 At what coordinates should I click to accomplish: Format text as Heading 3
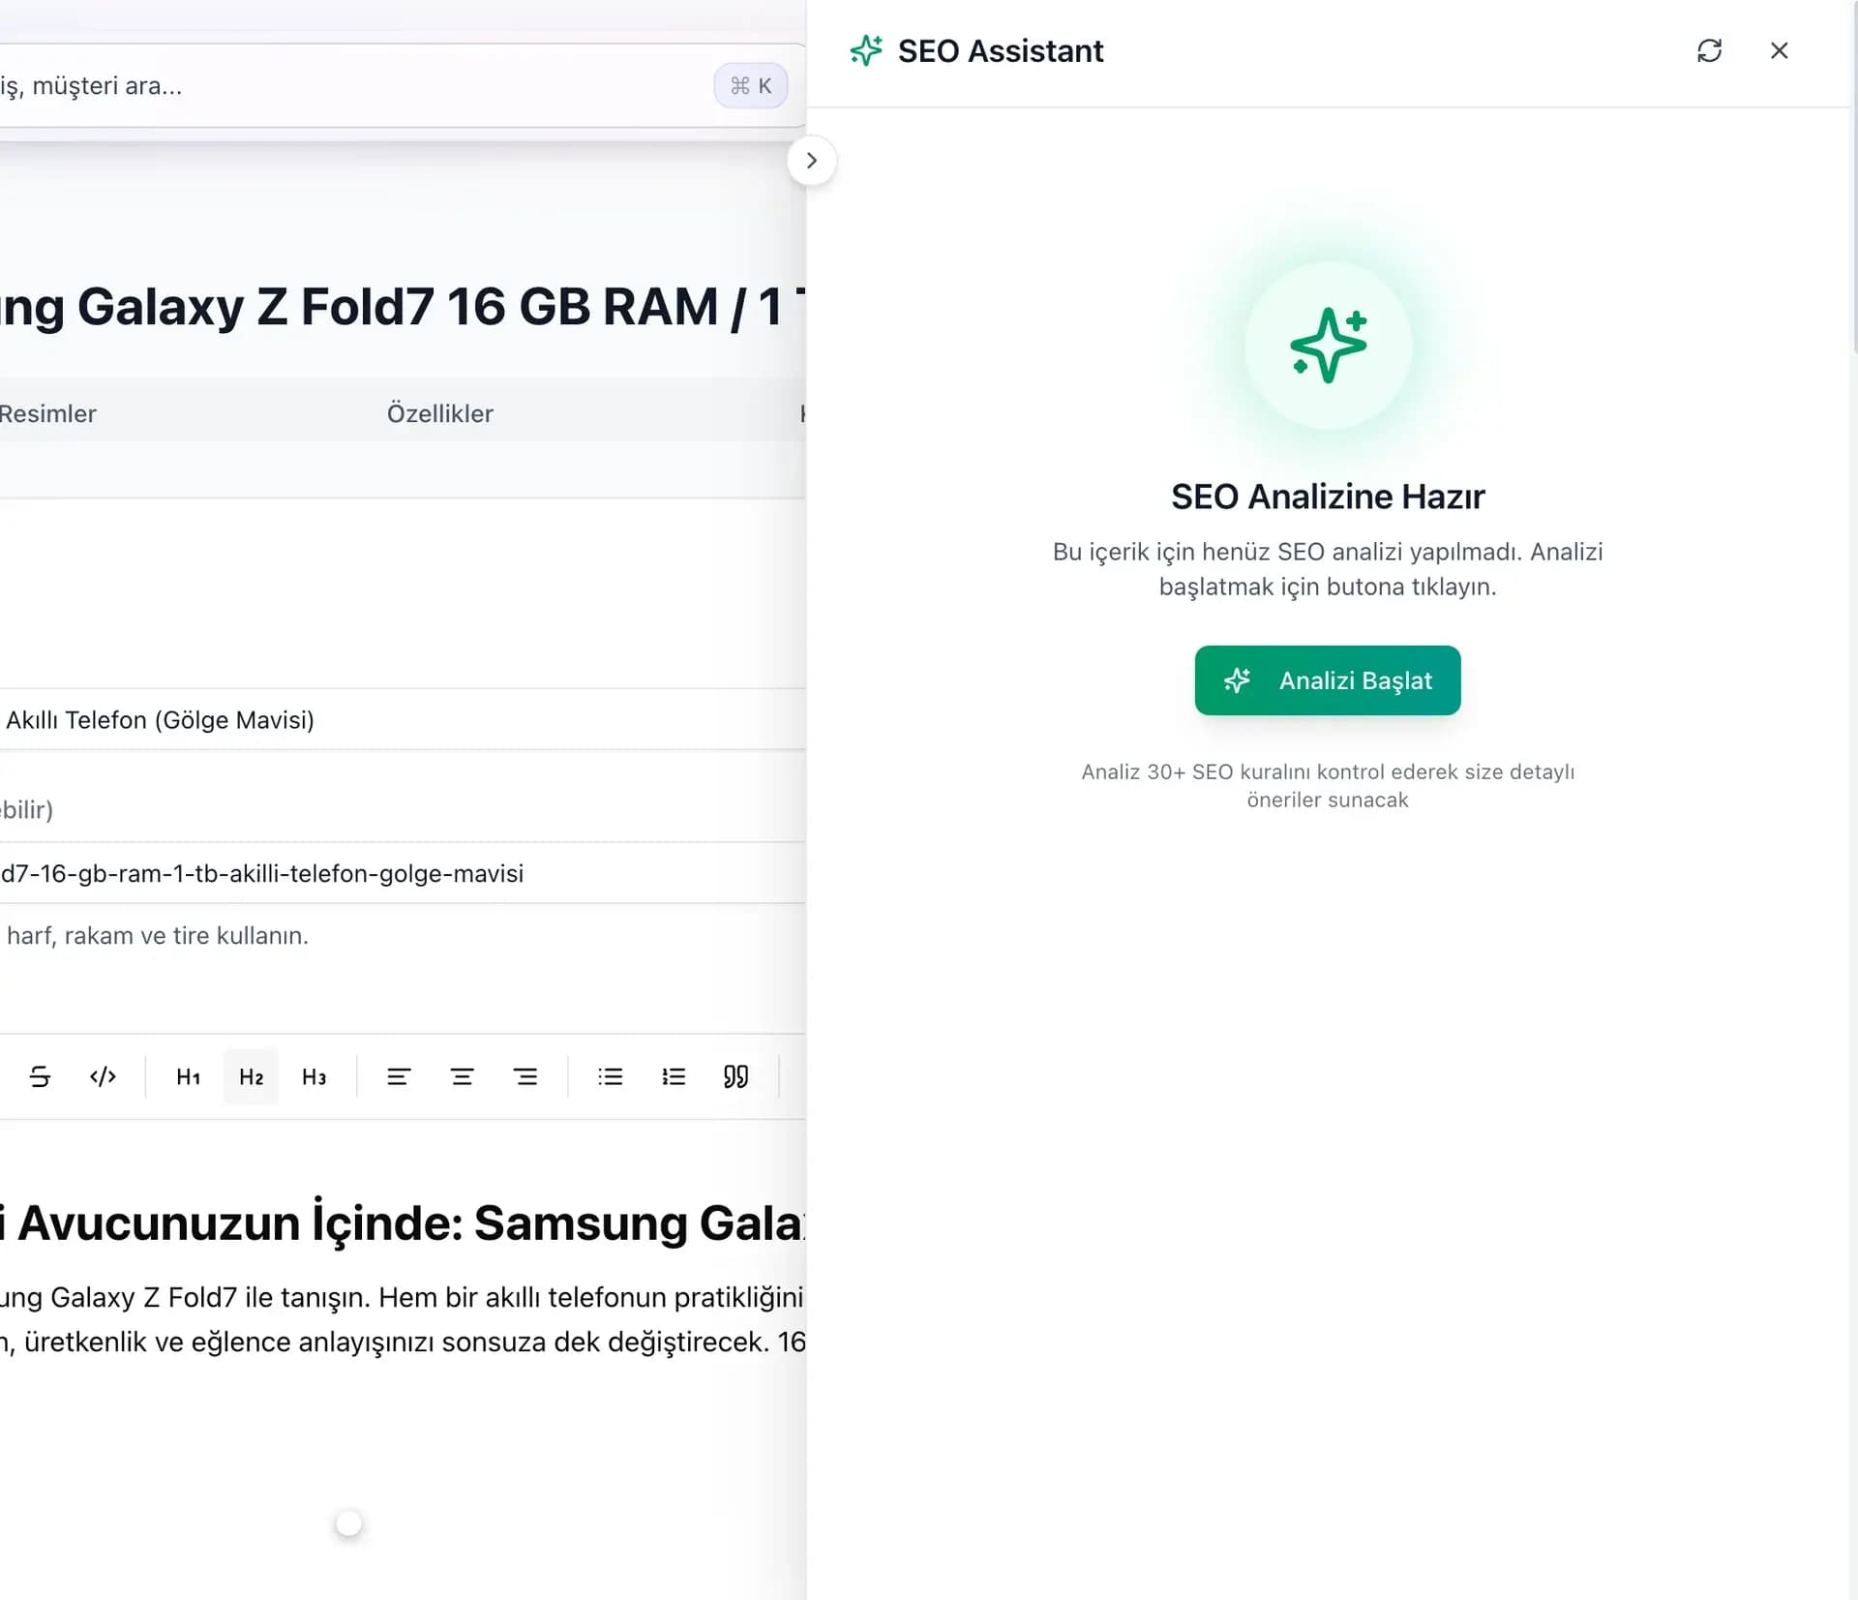pyautogui.click(x=314, y=1076)
